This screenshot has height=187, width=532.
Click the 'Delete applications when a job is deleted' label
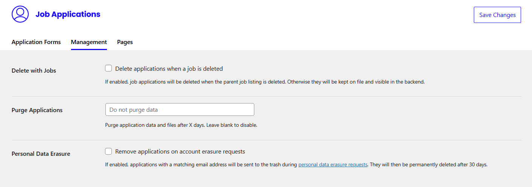[x=169, y=69]
